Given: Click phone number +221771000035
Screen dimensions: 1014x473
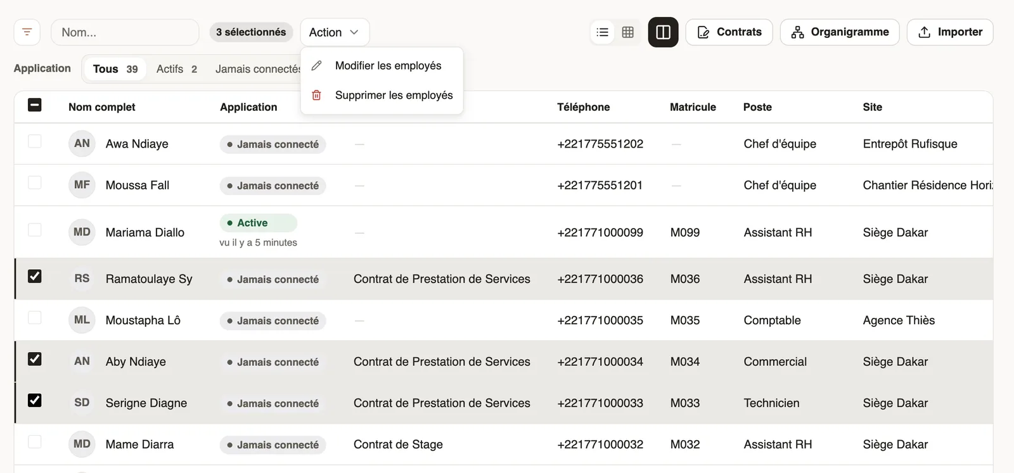Looking at the screenshot, I should 600,320.
